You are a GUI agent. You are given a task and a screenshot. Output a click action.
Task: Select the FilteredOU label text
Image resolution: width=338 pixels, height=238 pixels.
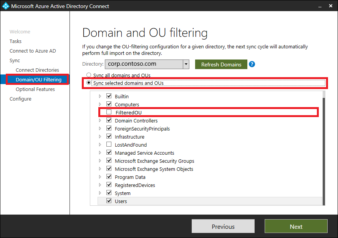[128, 112]
